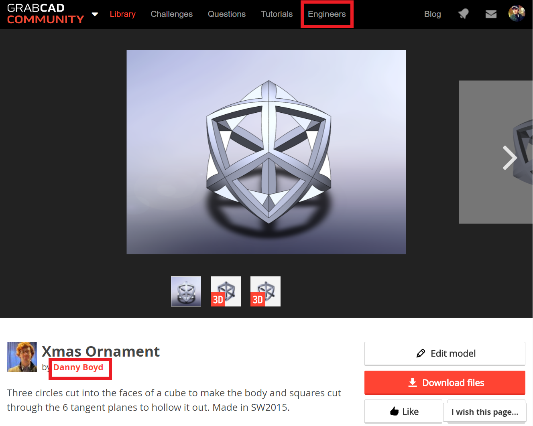Visit the Blog link

coord(432,14)
